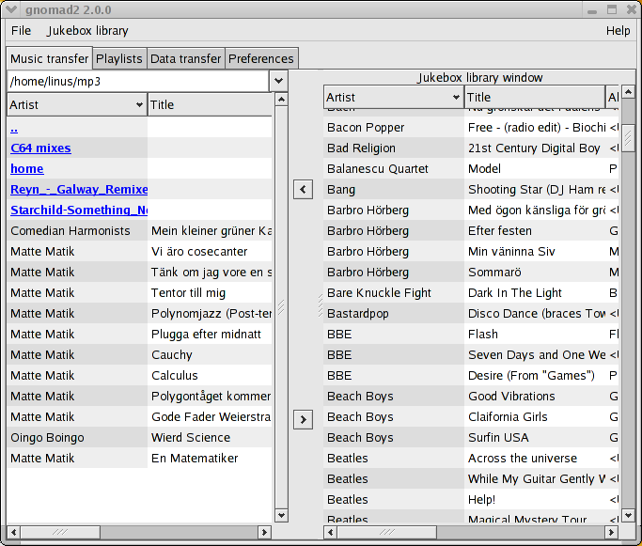The height and width of the screenshot is (546, 642).
Task: Open the Data transfer tab
Action: 185,58
